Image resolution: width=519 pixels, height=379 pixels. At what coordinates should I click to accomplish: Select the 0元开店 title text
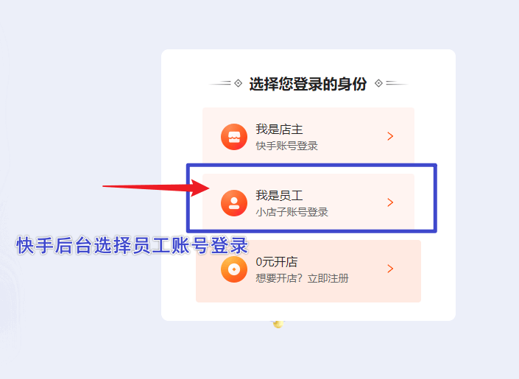(x=277, y=262)
